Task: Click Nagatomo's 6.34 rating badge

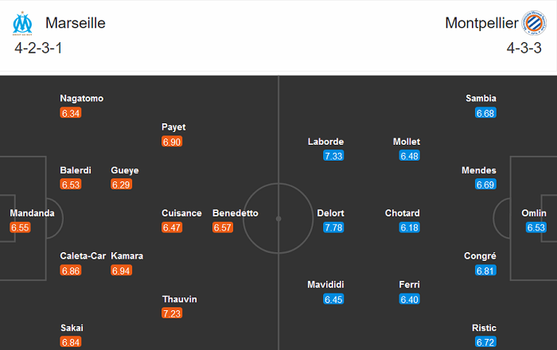Action: tap(71, 113)
